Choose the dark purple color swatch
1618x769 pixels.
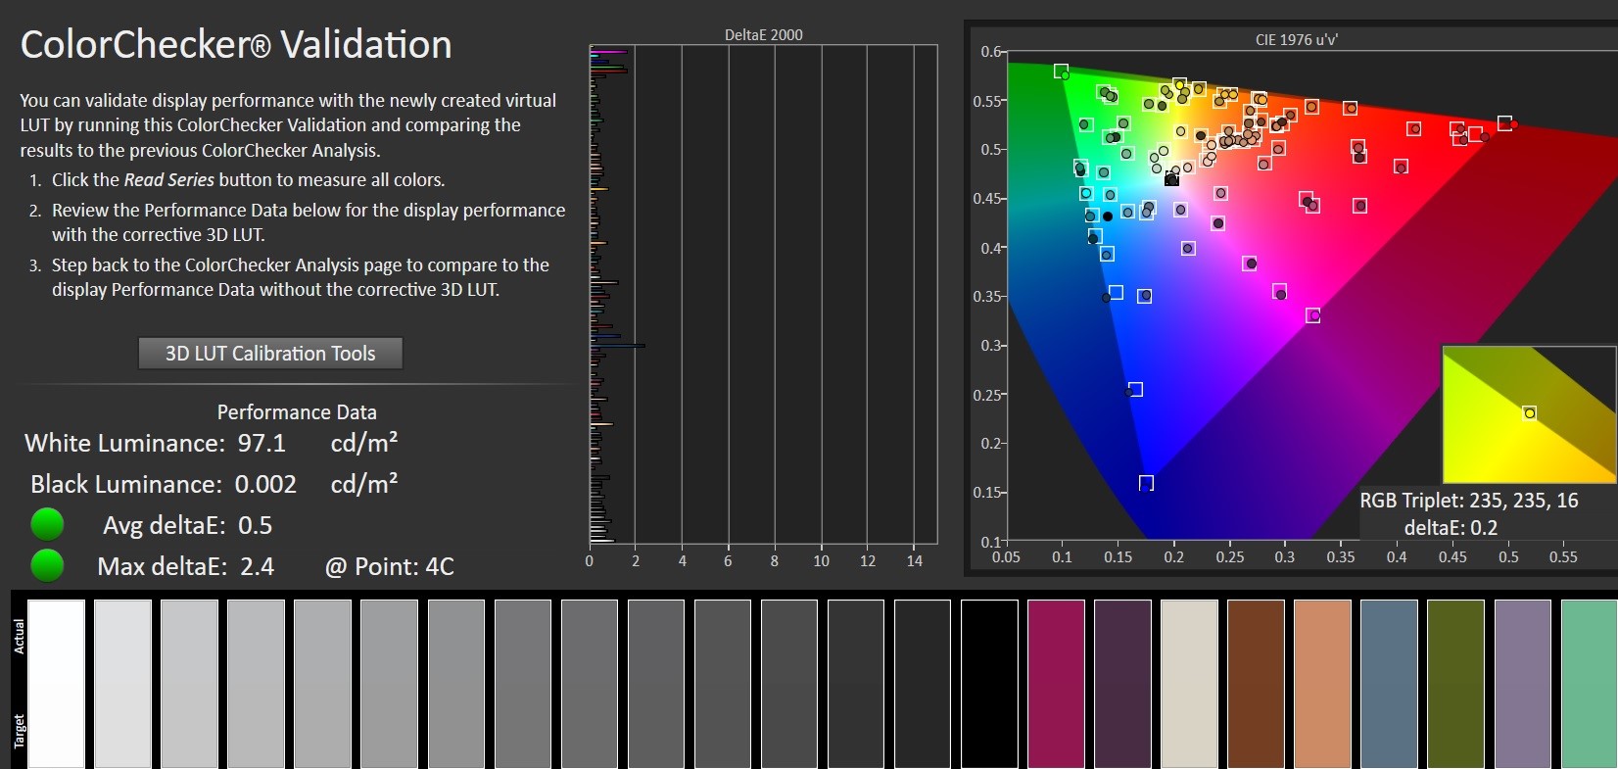tap(1122, 684)
